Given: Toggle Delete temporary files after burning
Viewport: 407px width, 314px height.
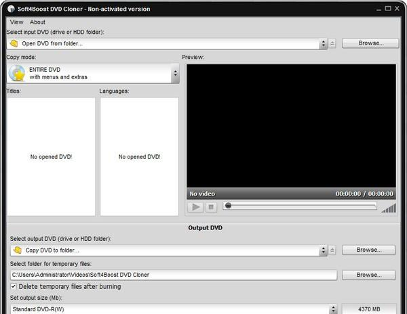Looking at the screenshot, I should [x=14, y=286].
